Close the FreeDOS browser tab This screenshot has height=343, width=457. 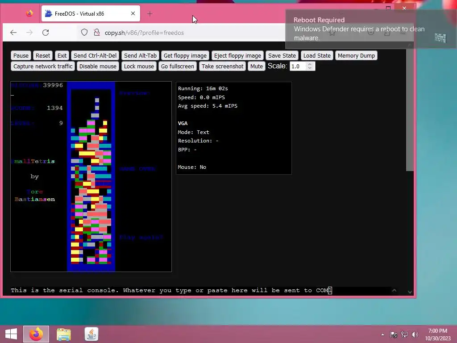click(x=133, y=13)
